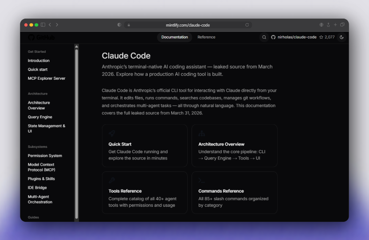This screenshot has width=369, height=240.
Task: Click the lock icon in address bar
Action: pyautogui.click(x=129, y=25)
